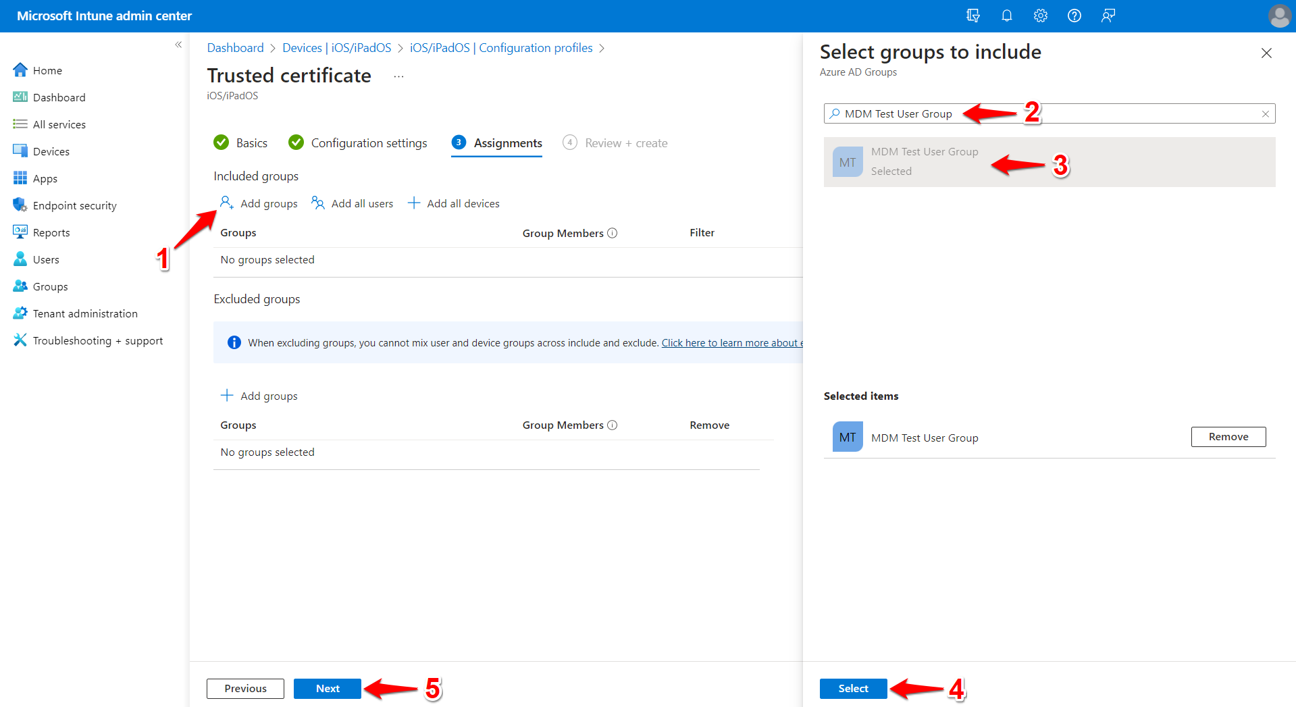Open the notifications bell

[1006, 16]
